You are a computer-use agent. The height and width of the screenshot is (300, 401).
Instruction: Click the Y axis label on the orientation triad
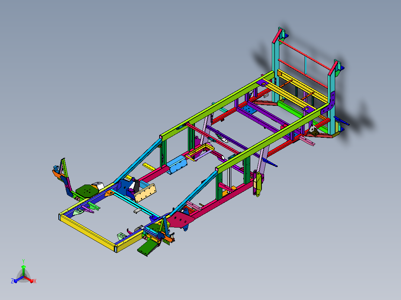[23, 261]
